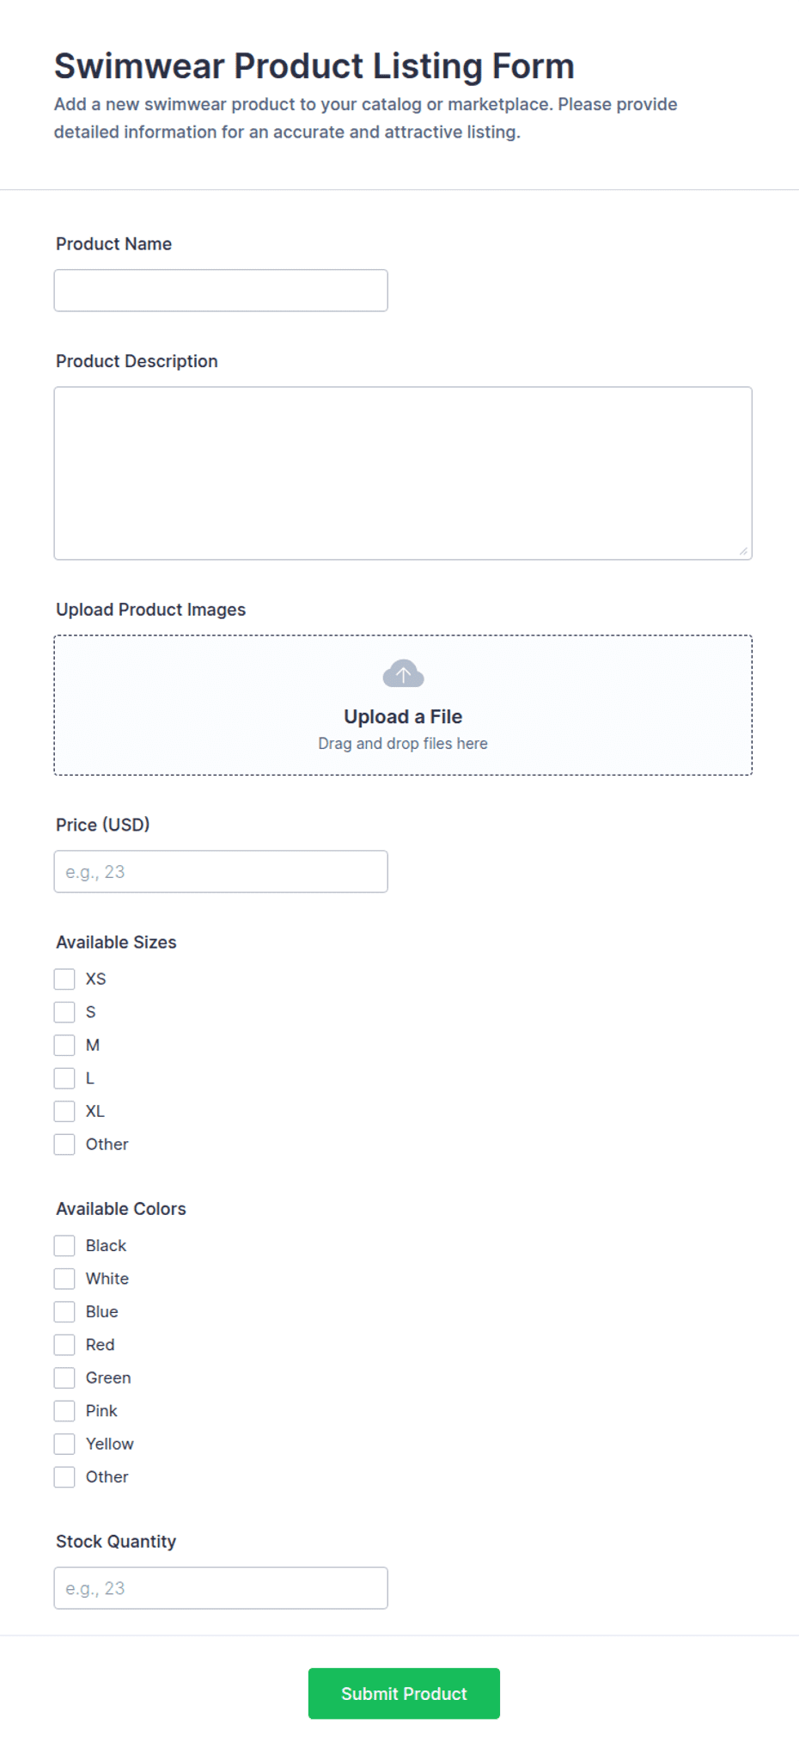Image resolution: width=799 pixels, height=1761 pixels.
Task: Tick the Yellow color checkbox
Action: click(x=64, y=1444)
